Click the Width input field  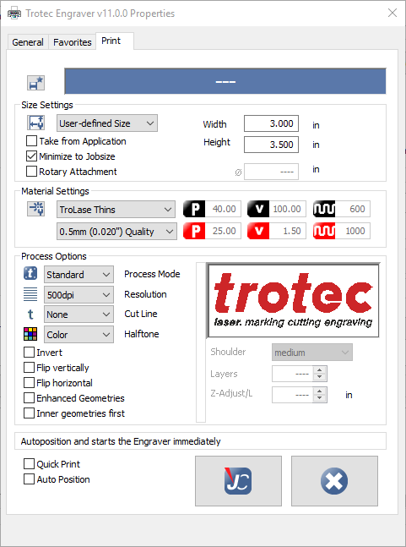271,123
